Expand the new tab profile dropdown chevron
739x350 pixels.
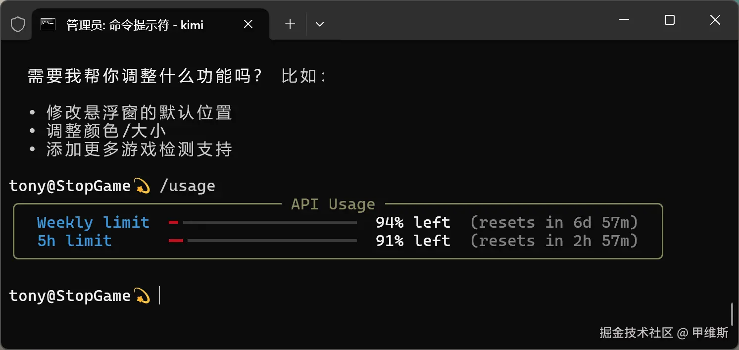320,24
